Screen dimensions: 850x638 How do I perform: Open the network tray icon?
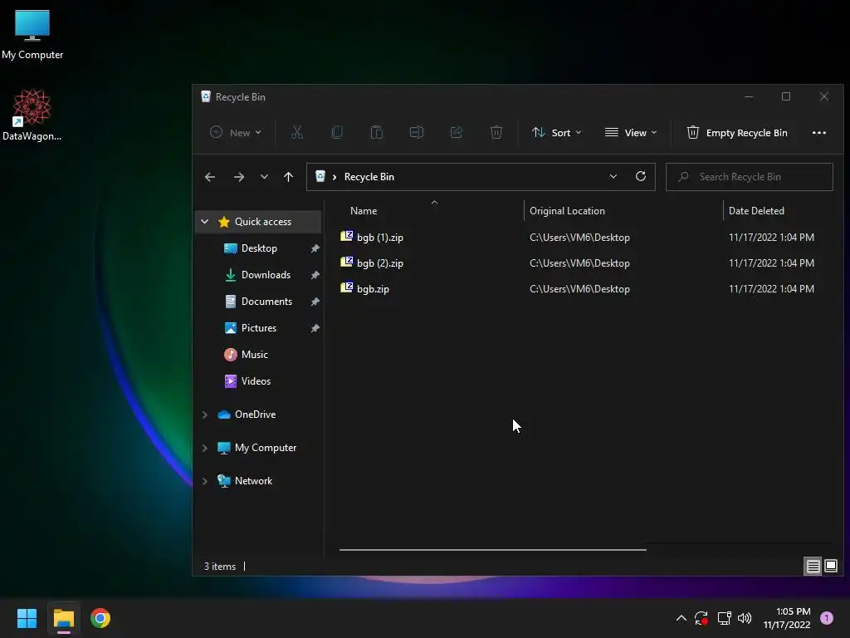coord(724,618)
